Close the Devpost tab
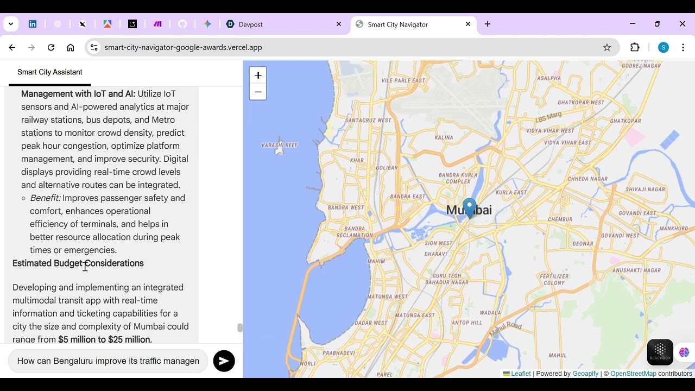695x391 pixels. pyautogui.click(x=339, y=24)
